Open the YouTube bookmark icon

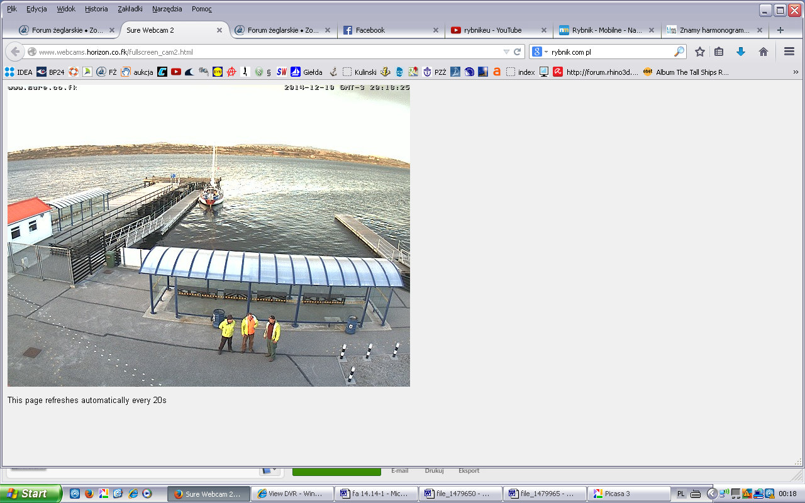click(x=176, y=72)
